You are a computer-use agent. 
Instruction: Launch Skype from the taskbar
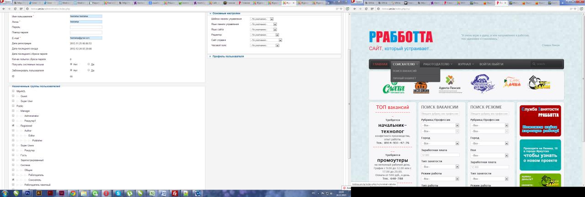(118, 193)
